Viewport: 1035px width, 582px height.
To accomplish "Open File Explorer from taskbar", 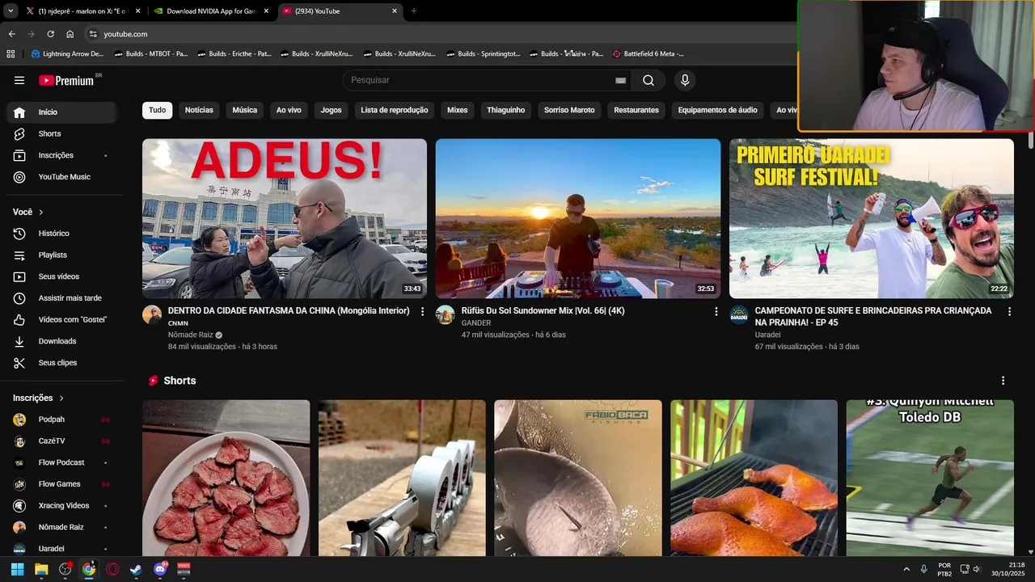I will pyautogui.click(x=41, y=569).
